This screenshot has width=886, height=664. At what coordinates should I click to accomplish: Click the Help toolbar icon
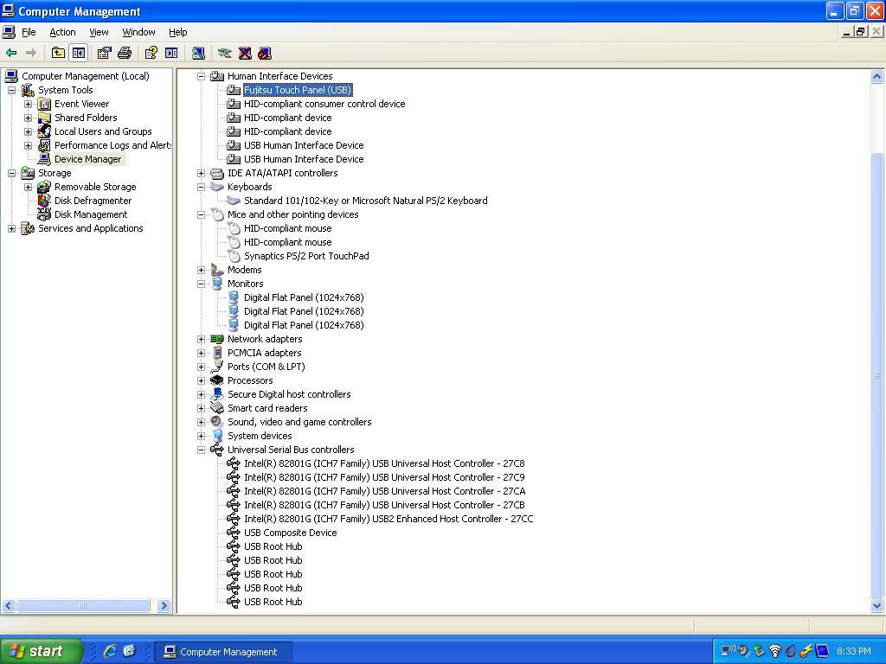point(151,53)
